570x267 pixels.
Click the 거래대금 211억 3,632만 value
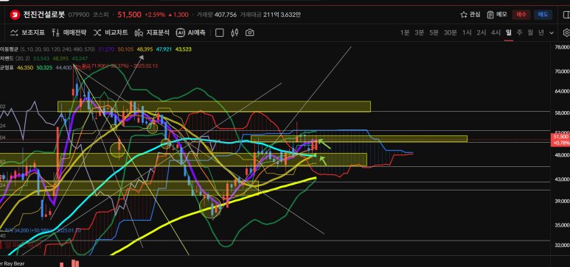point(271,15)
